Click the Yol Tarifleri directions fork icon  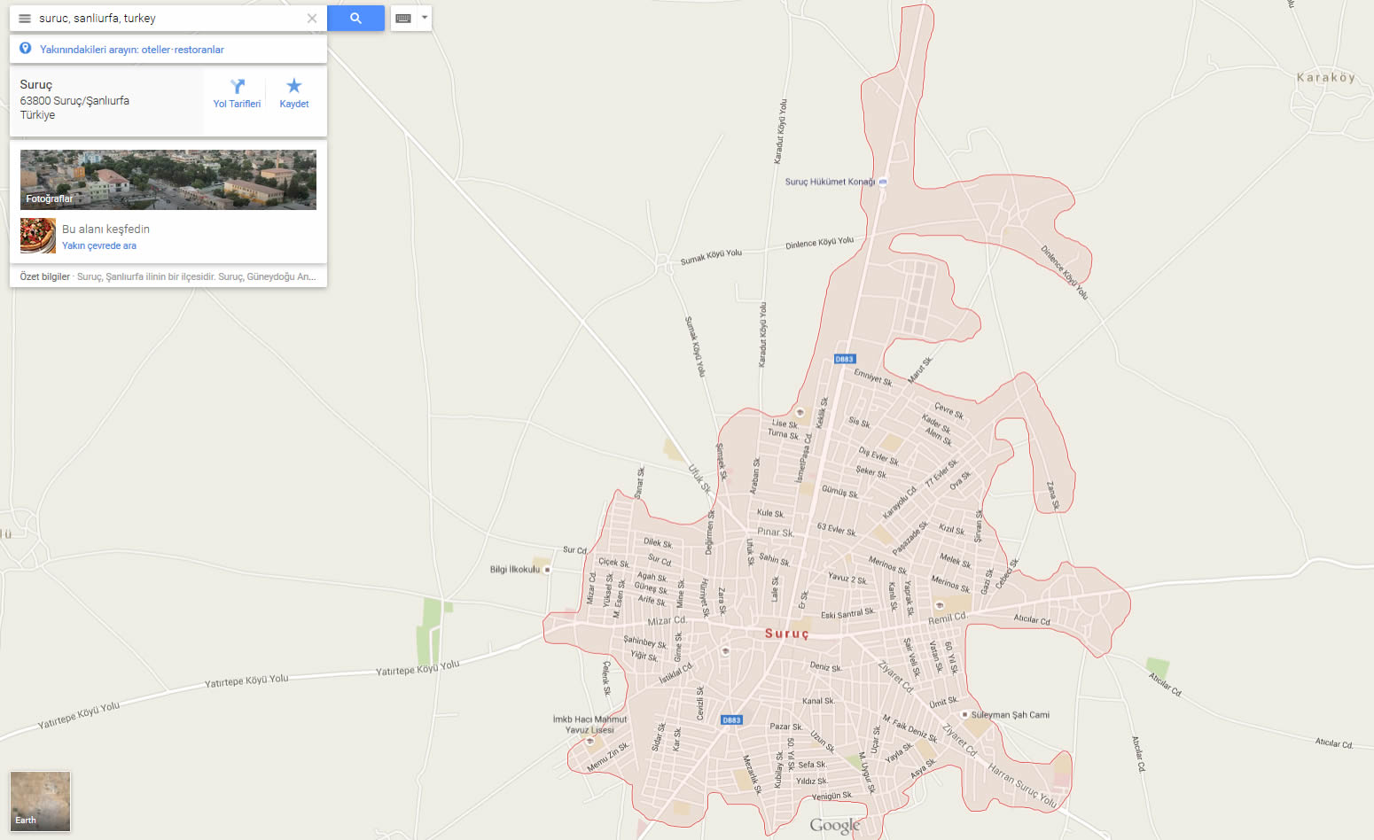point(237,85)
